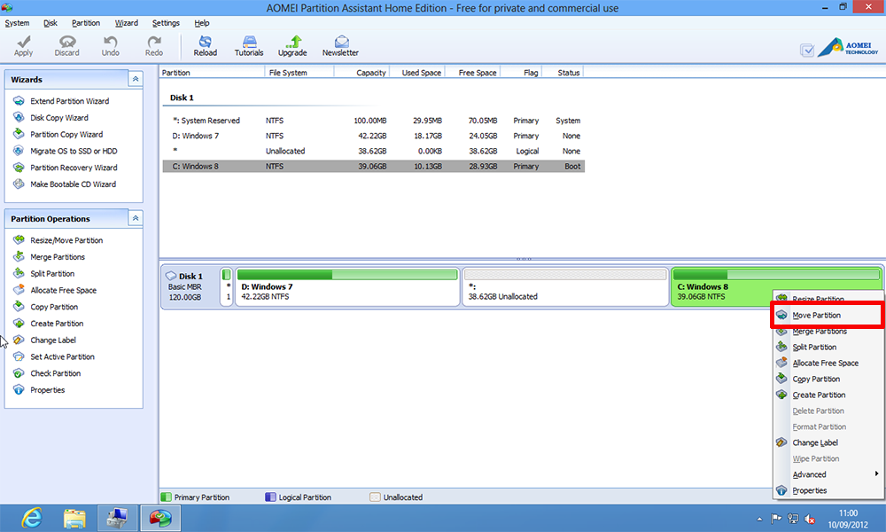Open the System menu
Viewport: 886px width, 532px height.
17,23
